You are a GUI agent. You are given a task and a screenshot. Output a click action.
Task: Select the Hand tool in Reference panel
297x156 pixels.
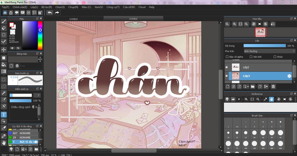271,99
